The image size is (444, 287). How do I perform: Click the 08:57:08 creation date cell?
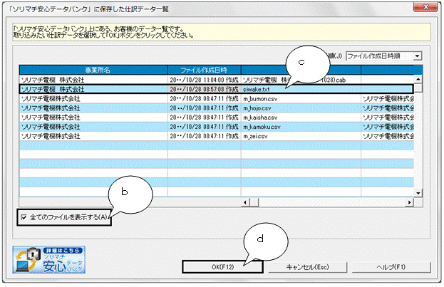point(204,89)
